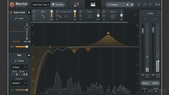The width and height of the screenshot is (169, 95).
Task: Select the Delay module icon
Action: pos(90,16)
